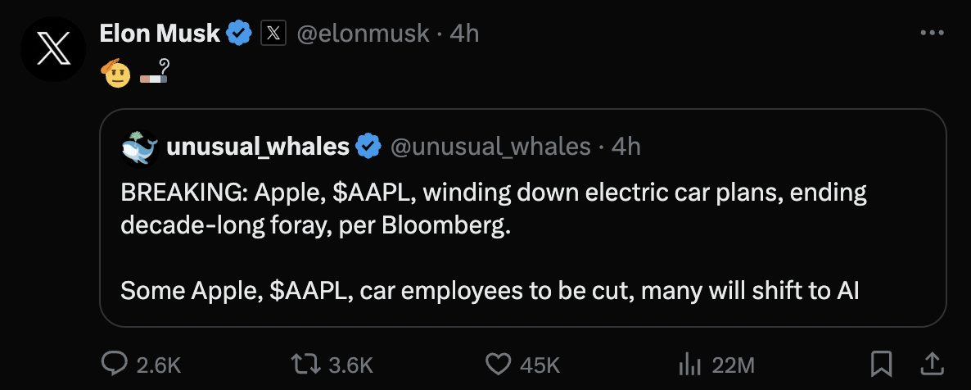Bookmark this tweet
Viewport: 971px width, 390px height.
point(881,365)
